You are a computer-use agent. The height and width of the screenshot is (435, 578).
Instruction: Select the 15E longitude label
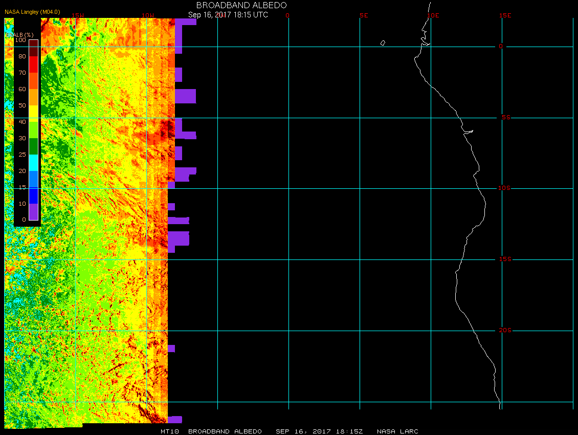[505, 15]
